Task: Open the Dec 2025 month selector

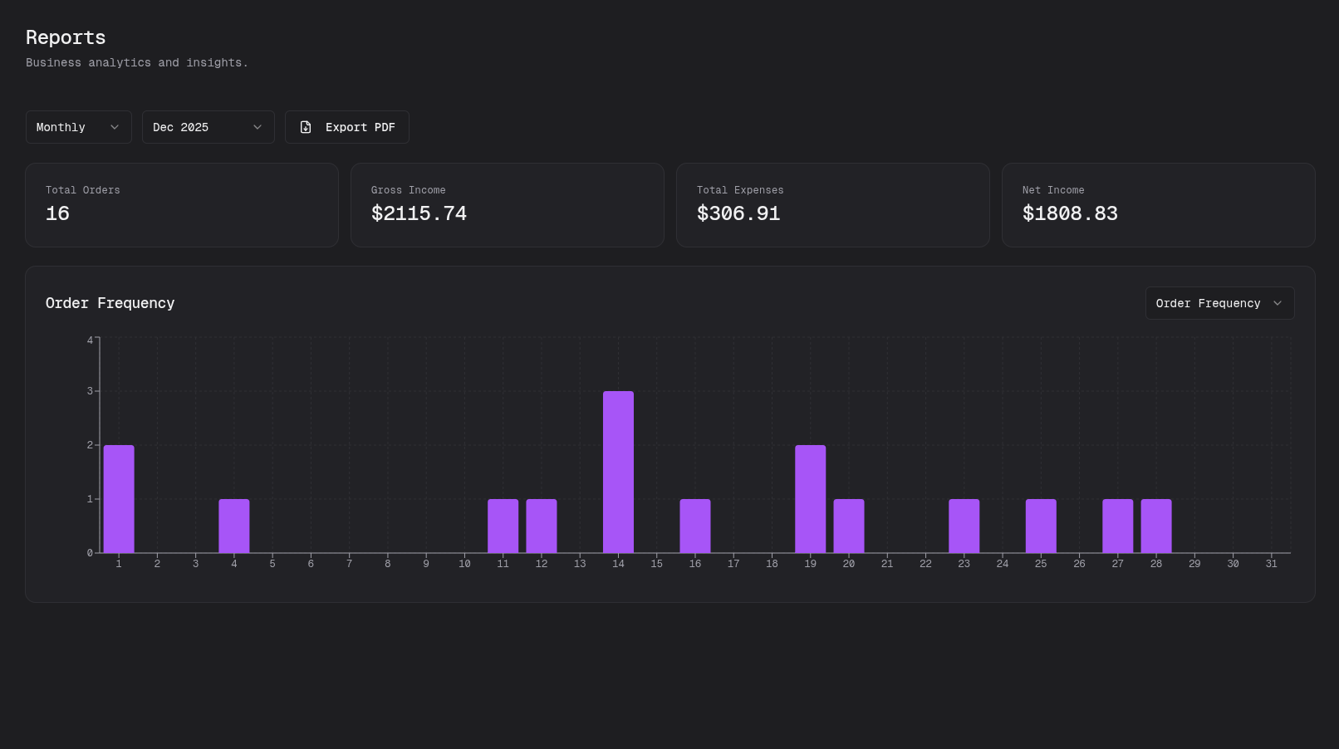Action: coord(208,127)
